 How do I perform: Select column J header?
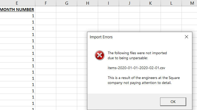(129, 3)
